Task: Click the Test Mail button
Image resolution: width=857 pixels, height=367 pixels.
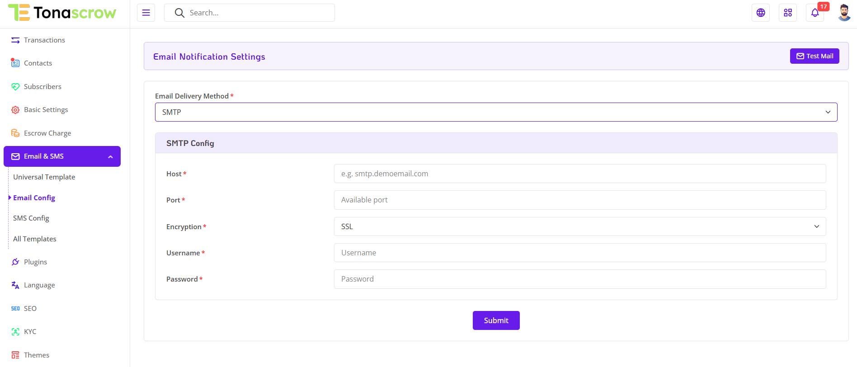Action: [814, 56]
